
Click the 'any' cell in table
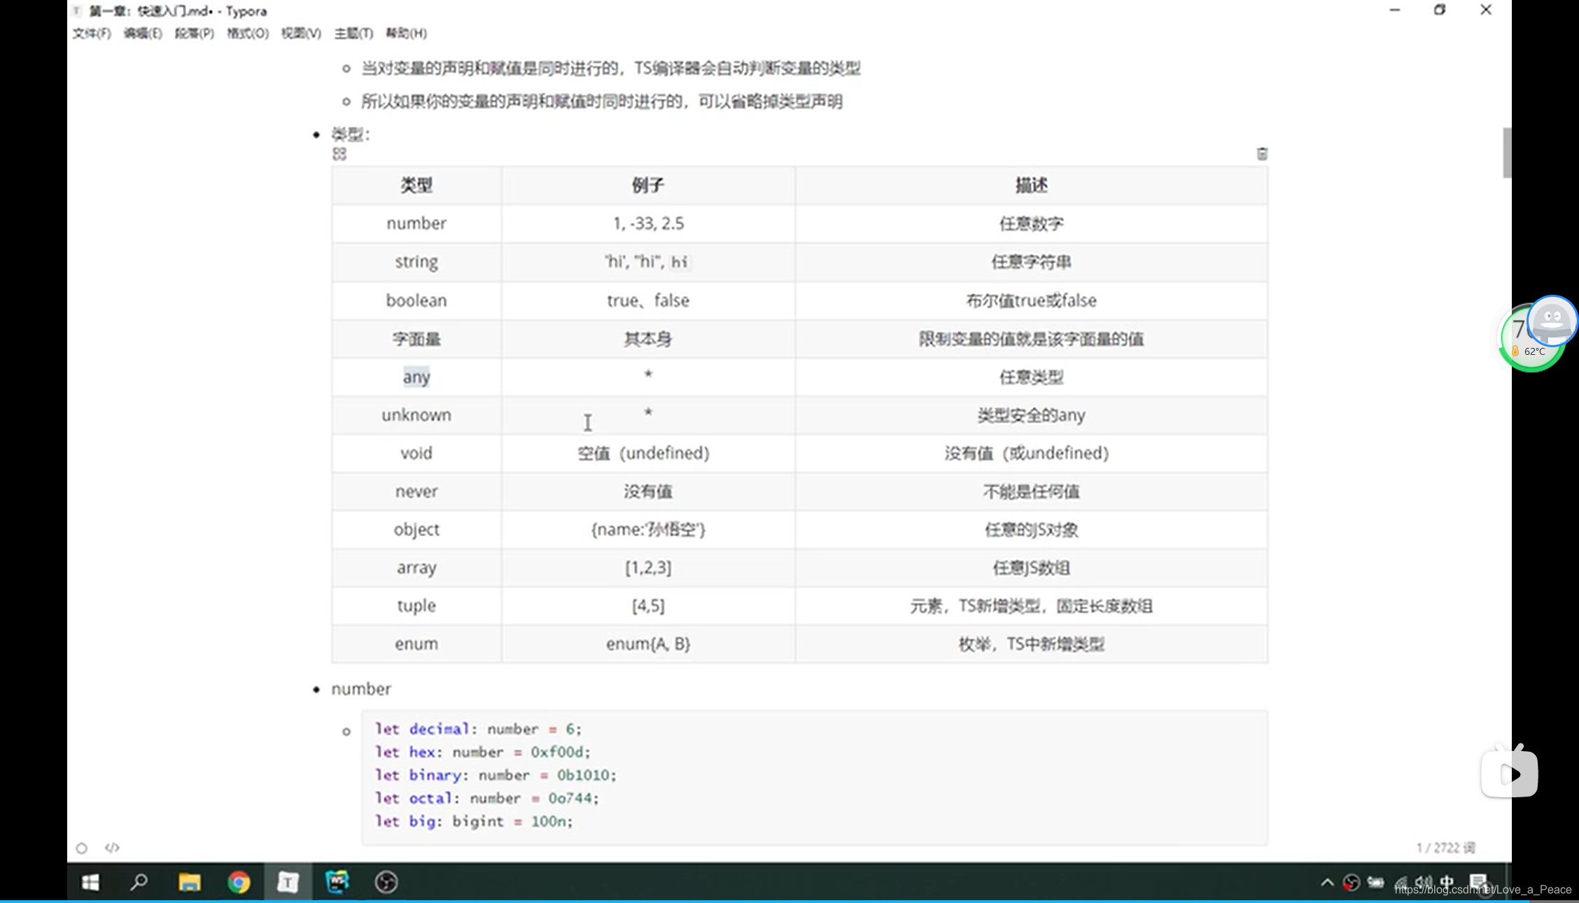click(416, 377)
